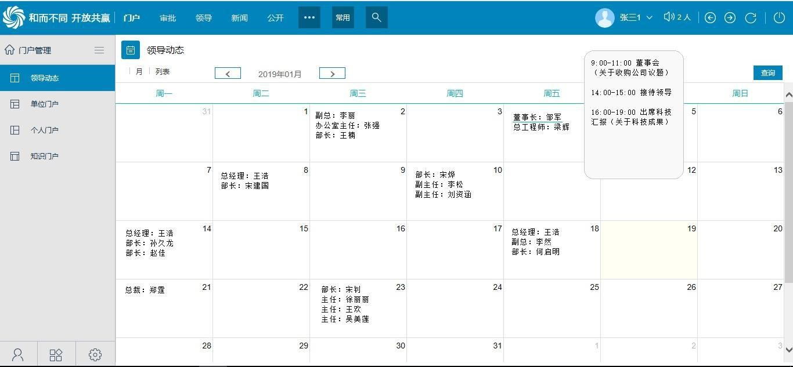Go to next month with right chevron
The image size is (793, 367).
point(332,74)
